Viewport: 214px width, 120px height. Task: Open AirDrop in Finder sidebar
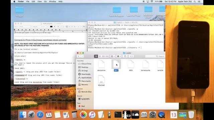point(83,71)
